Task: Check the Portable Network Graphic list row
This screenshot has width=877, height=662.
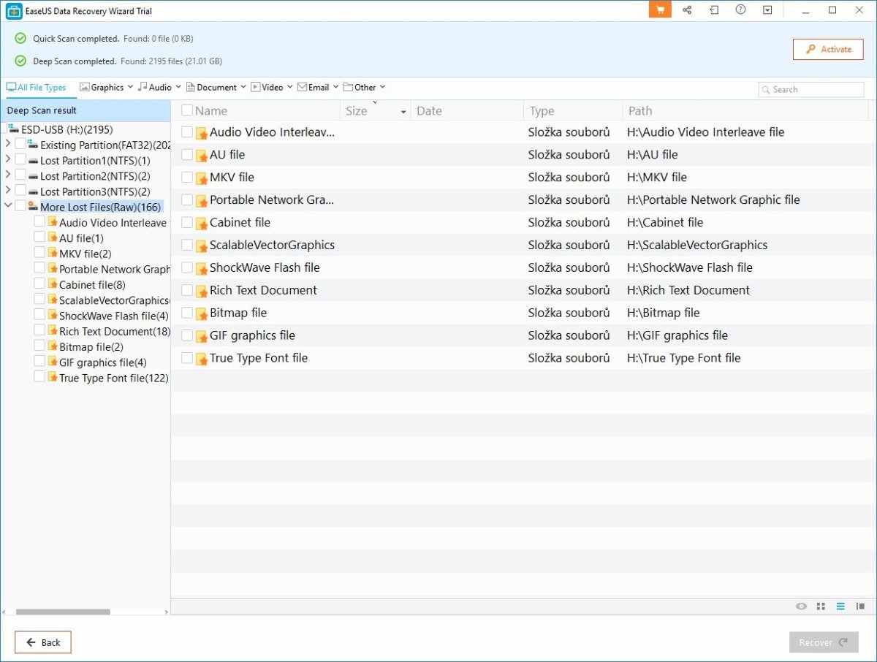Action: tap(187, 200)
